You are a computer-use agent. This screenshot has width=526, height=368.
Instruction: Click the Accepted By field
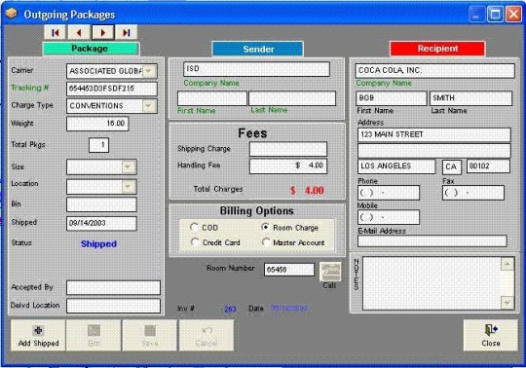pos(113,287)
